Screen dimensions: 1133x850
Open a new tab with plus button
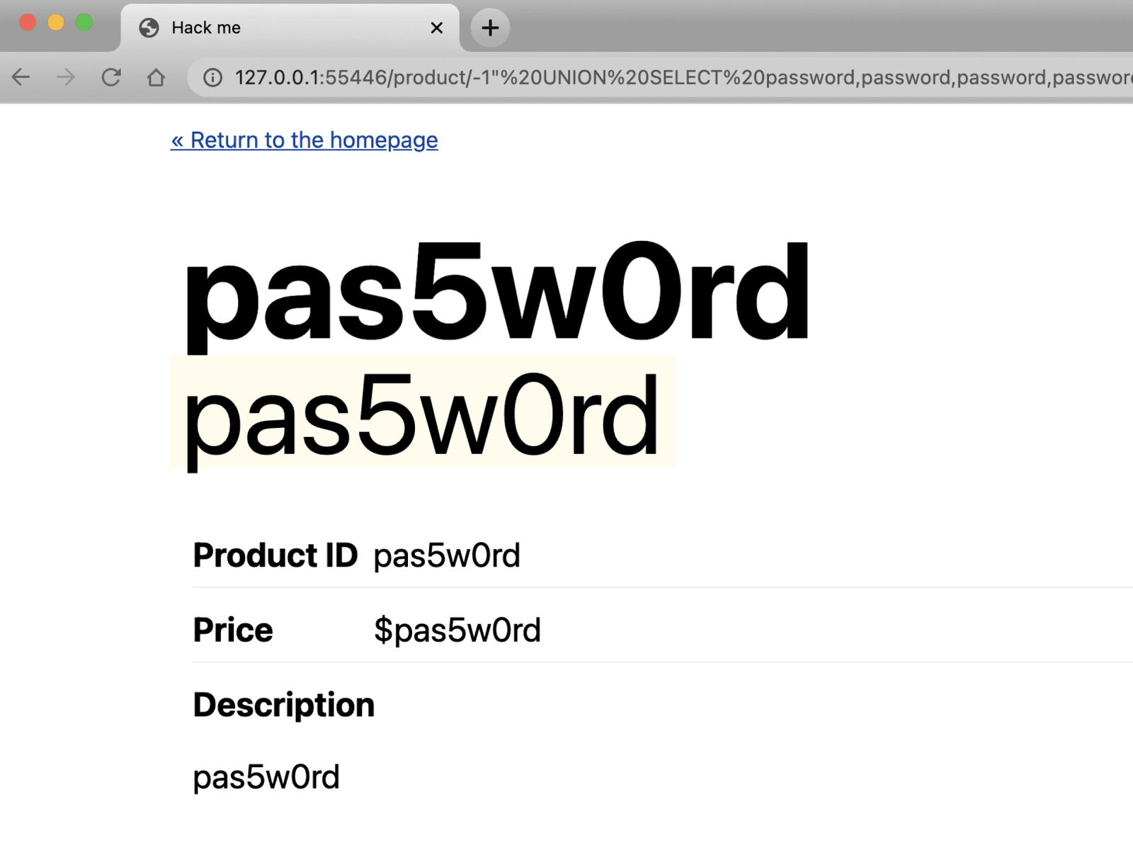(x=490, y=28)
